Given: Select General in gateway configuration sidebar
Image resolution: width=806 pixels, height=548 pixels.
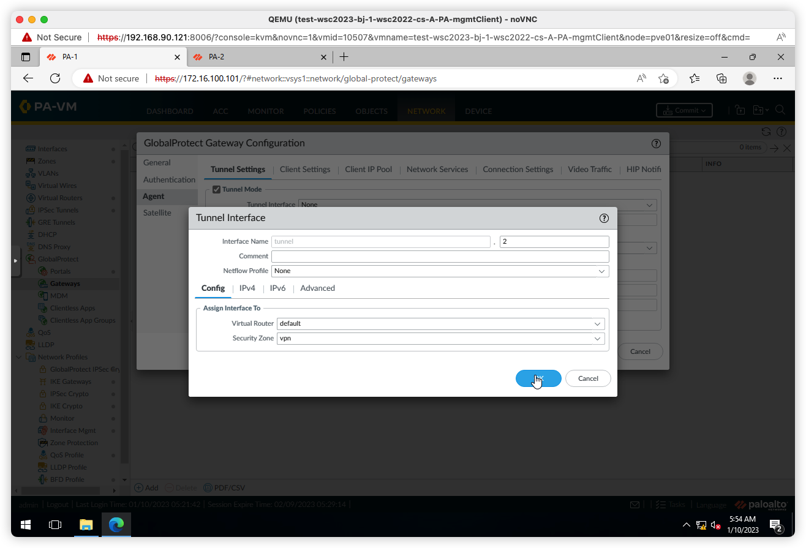Looking at the screenshot, I should tap(157, 162).
